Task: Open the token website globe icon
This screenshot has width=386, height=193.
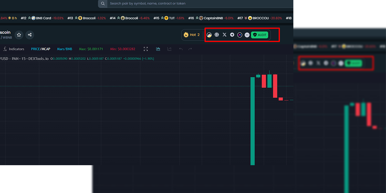Action: click(217, 35)
